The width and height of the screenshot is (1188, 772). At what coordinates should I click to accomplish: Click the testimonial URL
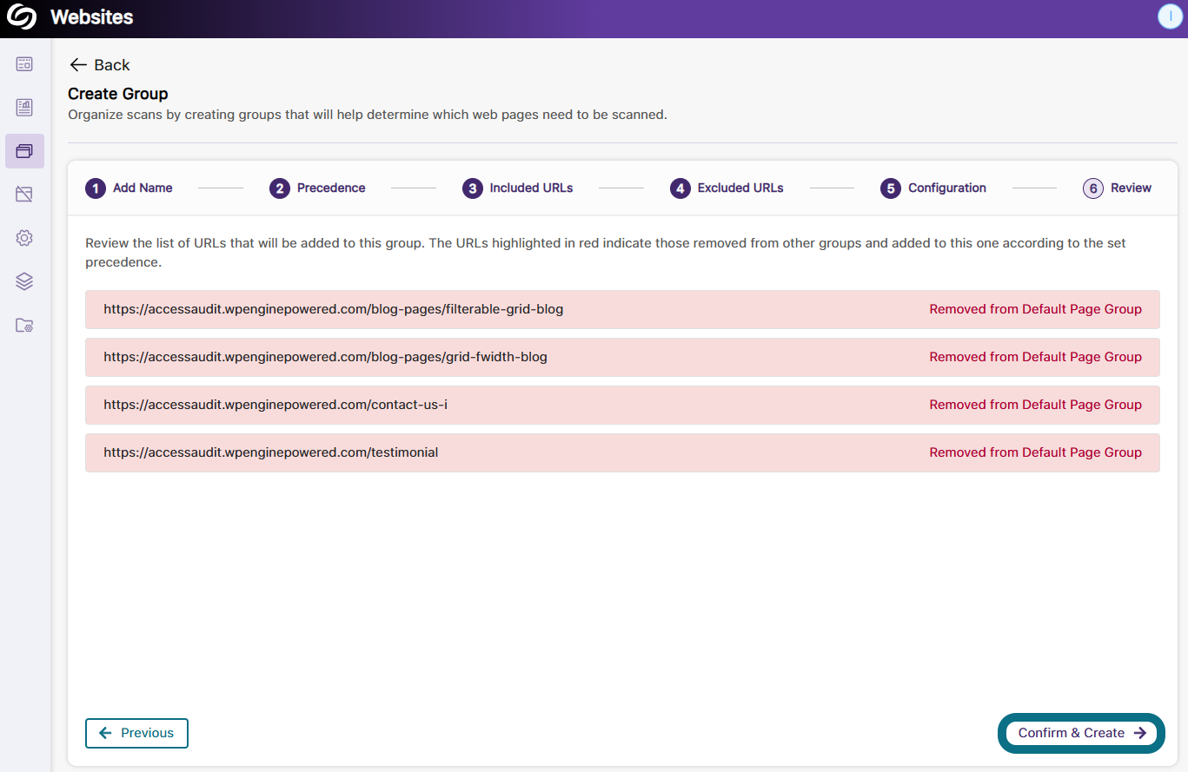point(270,452)
